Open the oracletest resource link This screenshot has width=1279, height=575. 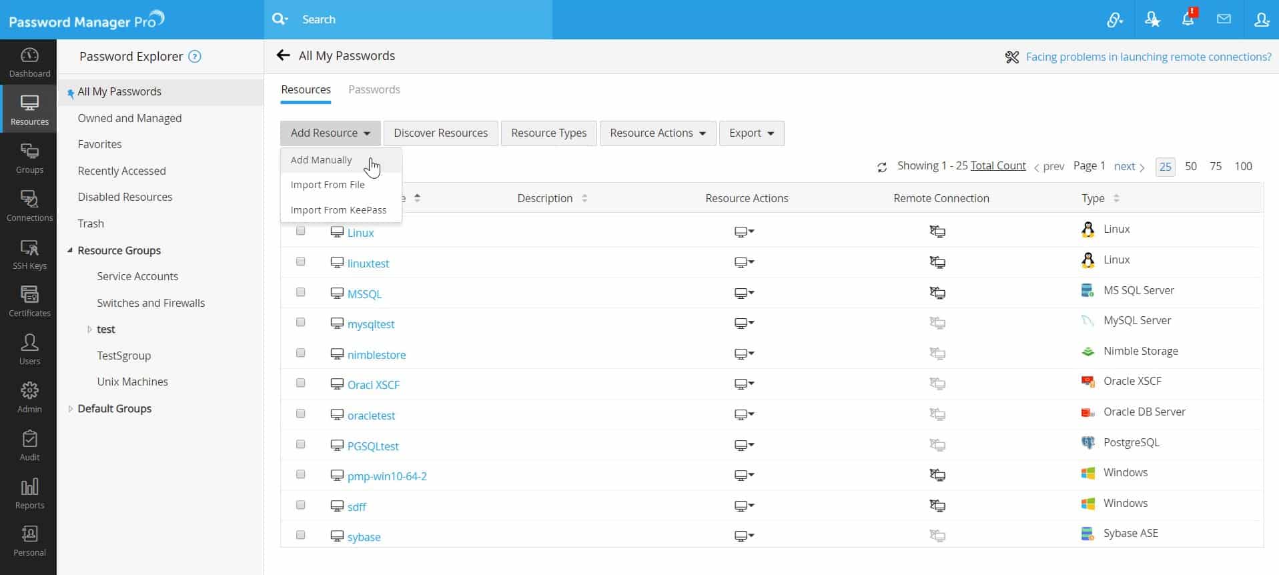coord(371,416)
